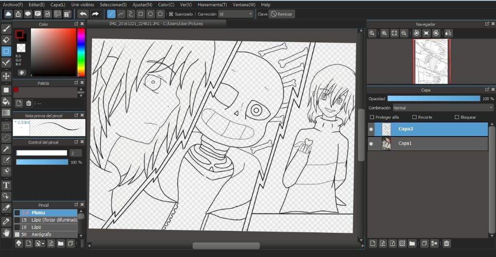
Task: Detach the Pincel panel with pop-out icon
Action: [x=76, y=205]
